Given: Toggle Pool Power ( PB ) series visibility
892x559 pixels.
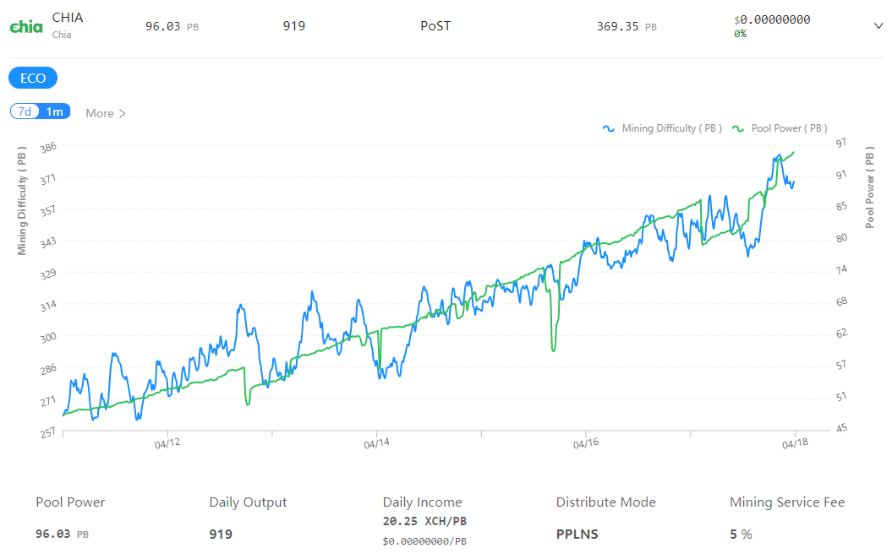Looking at the screenshot, I should pos(789,128).
